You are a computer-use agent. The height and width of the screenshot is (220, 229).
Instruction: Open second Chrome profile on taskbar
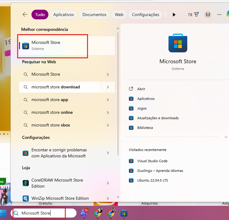pyautogui.click(x=111, y=213)
